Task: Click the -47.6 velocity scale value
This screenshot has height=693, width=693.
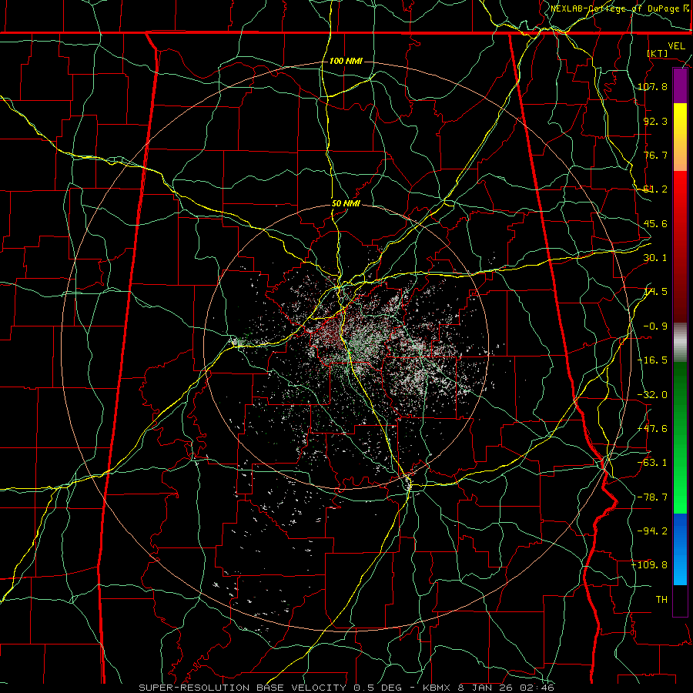Action: [652, 429]
